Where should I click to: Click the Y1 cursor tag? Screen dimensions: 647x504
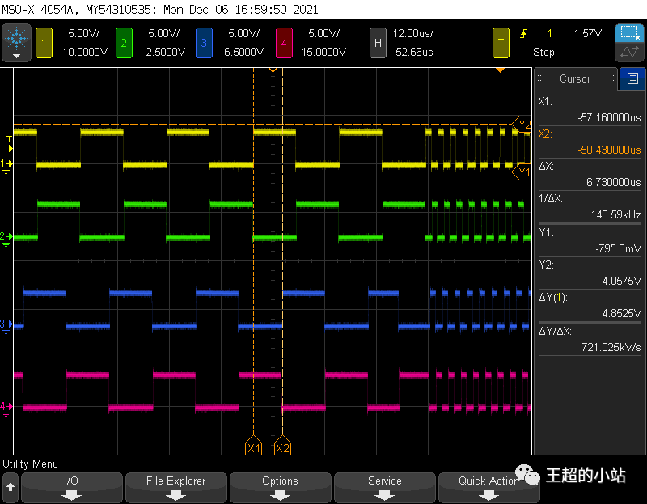(523, 172)
